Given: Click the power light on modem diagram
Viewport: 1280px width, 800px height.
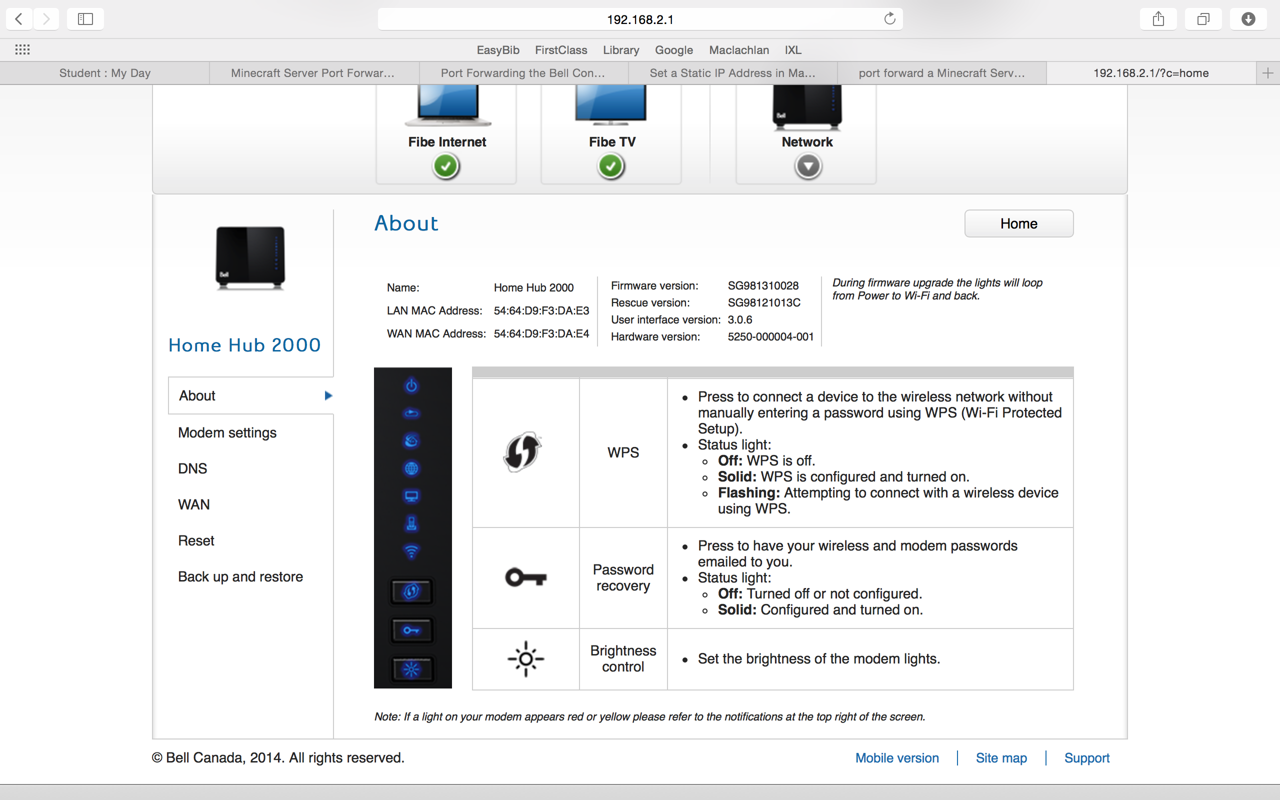Looking at the screenshot, I should click(x=411, y=385).
